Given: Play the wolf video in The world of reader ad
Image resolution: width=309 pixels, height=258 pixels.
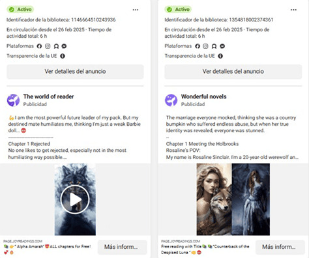Looking at the screenshot, I should pos(75,199).
